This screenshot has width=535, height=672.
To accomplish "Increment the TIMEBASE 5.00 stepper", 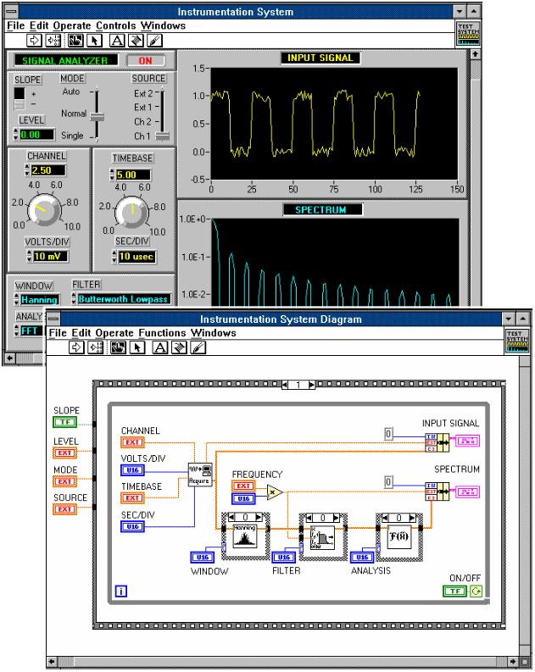I will click(112, 171).
